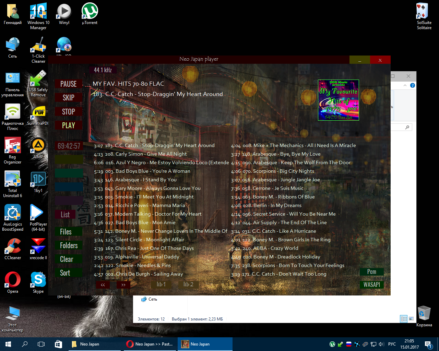
Task: Open the Total Uninstall 6 icon
Action: 13,184
